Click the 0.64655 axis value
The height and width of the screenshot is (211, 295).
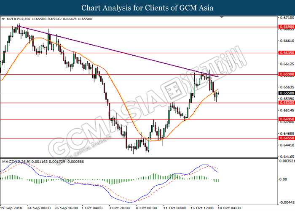click(x=287, y=134)
